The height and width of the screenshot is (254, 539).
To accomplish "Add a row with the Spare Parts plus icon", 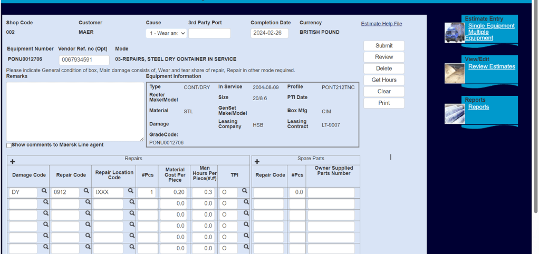I will pyautogui.click(x=257, y=161).
